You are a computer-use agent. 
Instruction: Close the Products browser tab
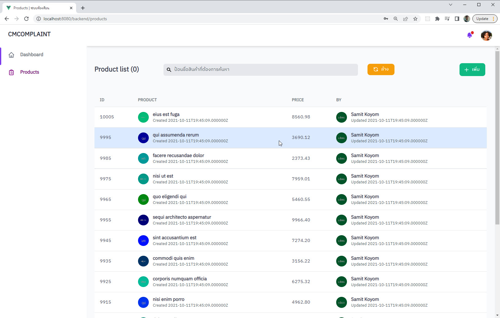point(71,8)
